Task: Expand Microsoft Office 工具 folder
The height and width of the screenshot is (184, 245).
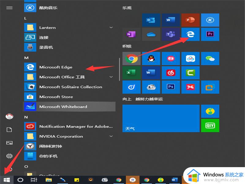Action: pos(111,77)
